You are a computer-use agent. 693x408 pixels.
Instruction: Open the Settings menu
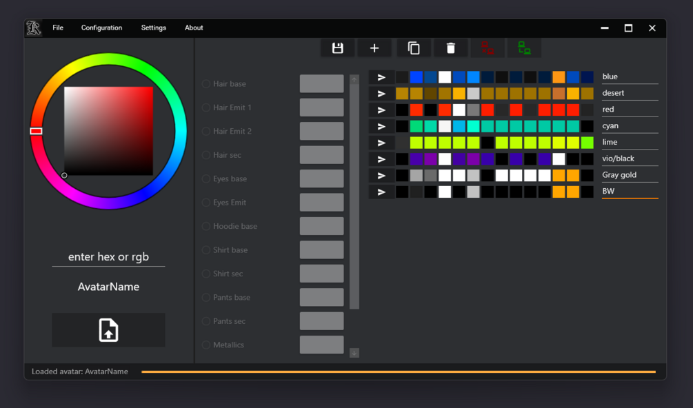[153, 28]
